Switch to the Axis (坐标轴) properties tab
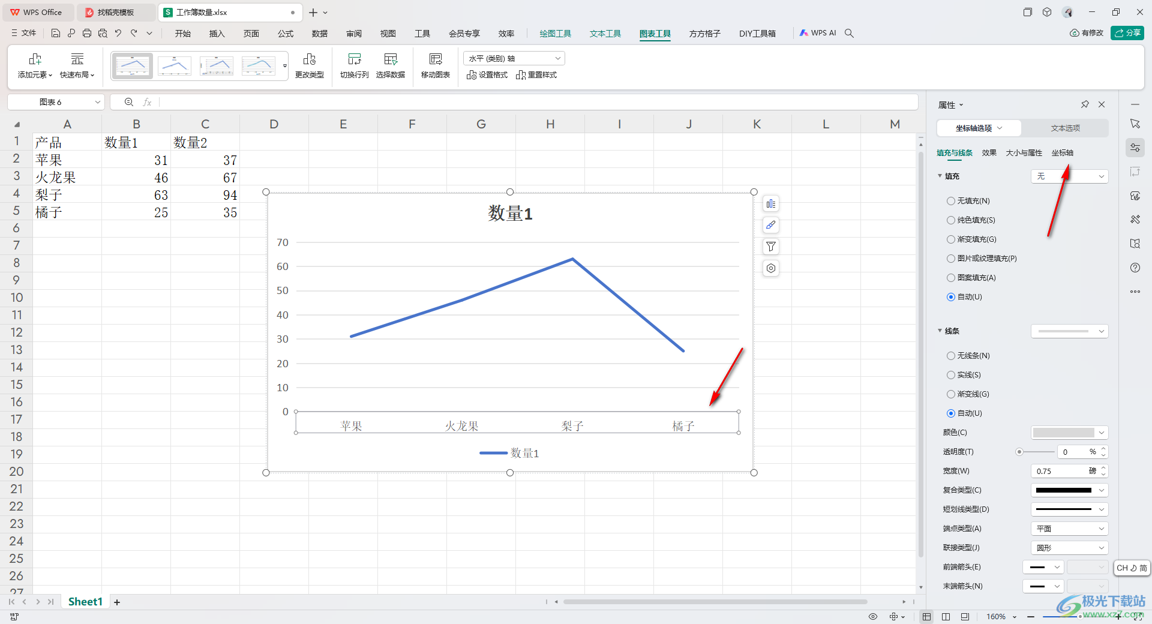 1062,153
